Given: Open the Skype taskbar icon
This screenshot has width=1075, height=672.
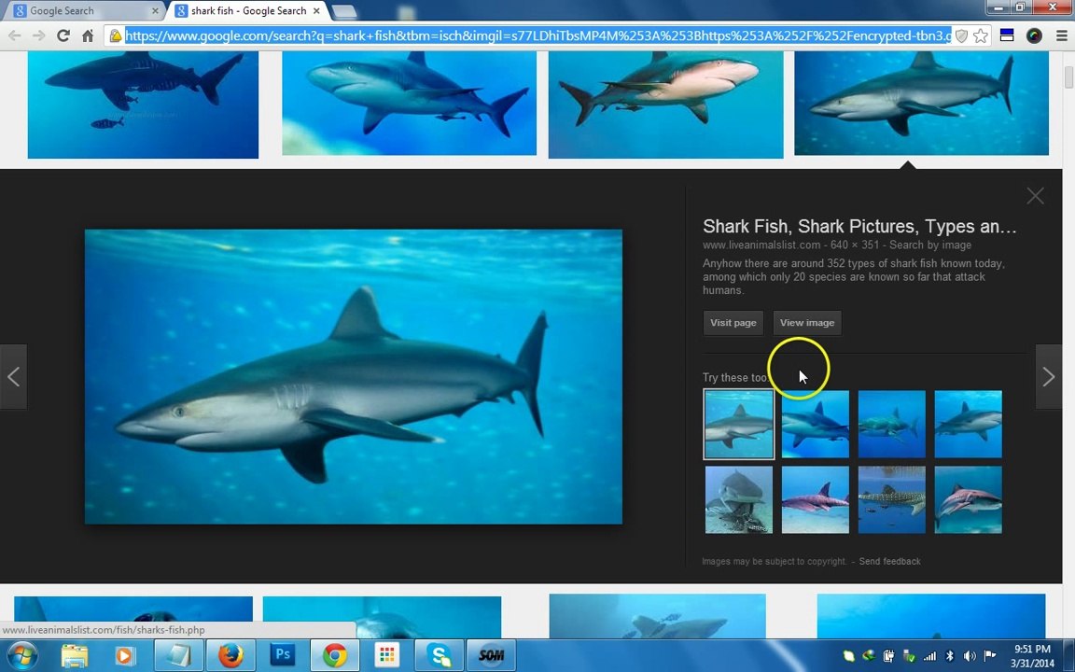Looking at the screenshot, I should click(x=439, y=656).
